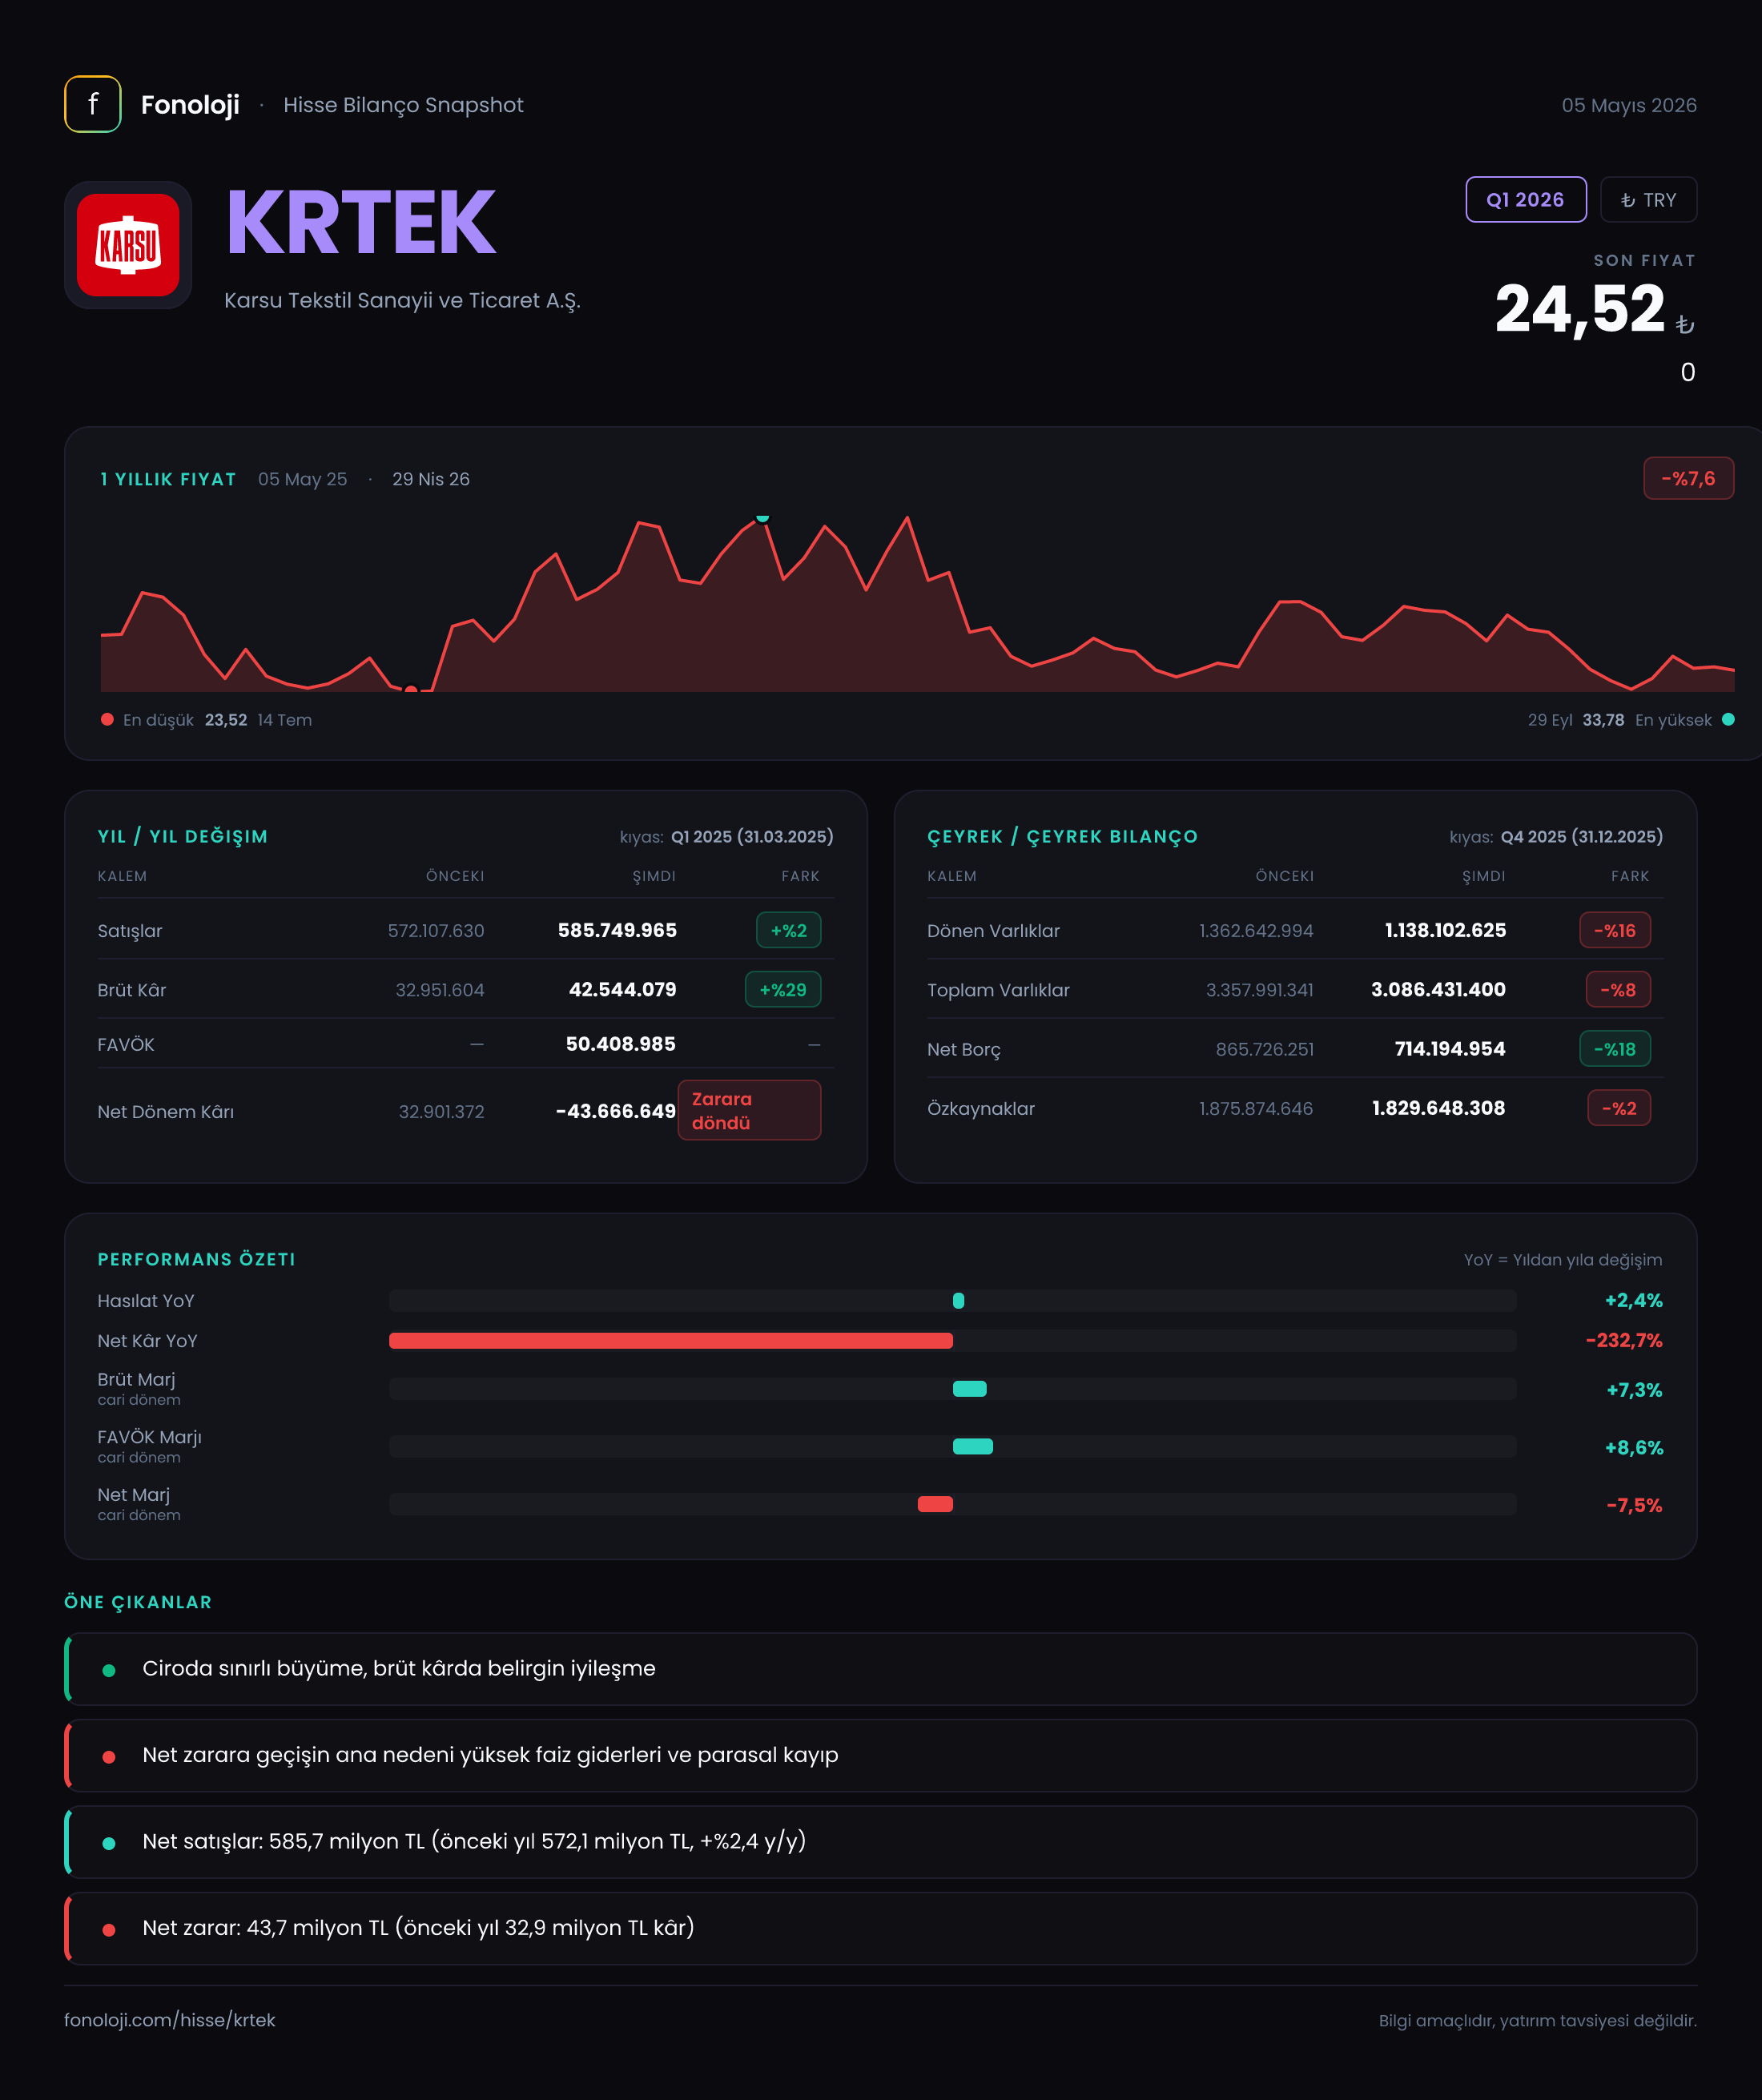Click red bullet beside 'Net zarar: 43,7'

pyautogui.click(x=109, y=1929)
